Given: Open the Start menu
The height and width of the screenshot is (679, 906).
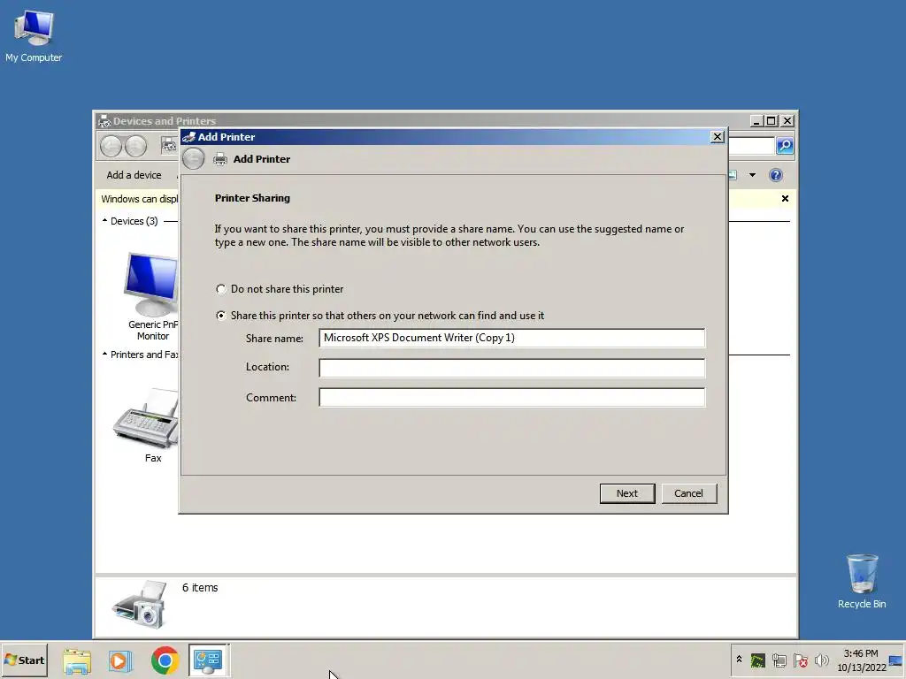Looking at the screenshot, I should coord(24,660).
